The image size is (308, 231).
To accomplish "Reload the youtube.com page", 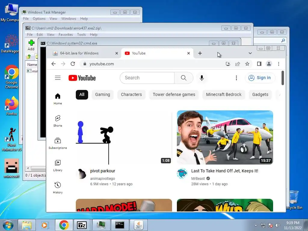I will click(x=73, y=64).
